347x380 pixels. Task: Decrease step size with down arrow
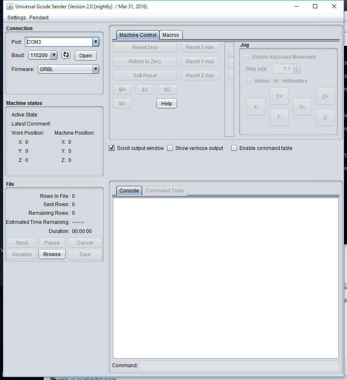[297, 71]
